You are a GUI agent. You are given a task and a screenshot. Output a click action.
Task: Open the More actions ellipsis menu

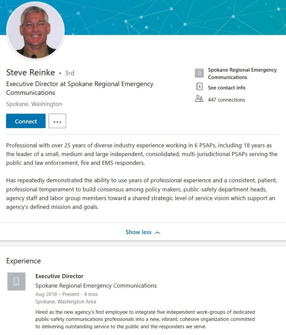pos(57,121)
